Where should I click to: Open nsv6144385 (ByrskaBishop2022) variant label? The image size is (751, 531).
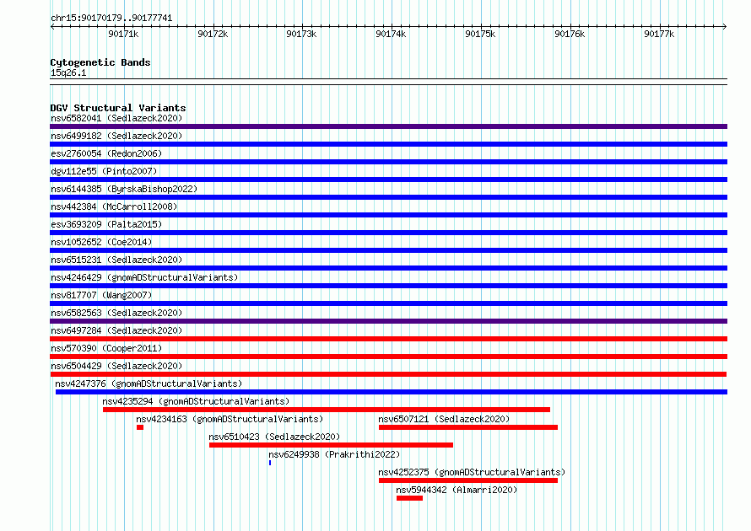pos(124,189)
